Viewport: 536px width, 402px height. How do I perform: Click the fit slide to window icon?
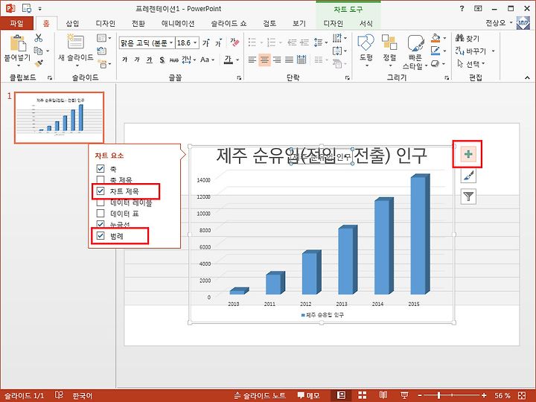pos(522,395)
